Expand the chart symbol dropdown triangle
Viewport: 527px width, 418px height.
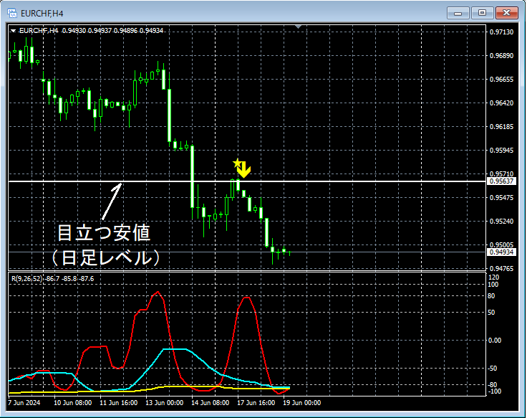pos(13,31)
